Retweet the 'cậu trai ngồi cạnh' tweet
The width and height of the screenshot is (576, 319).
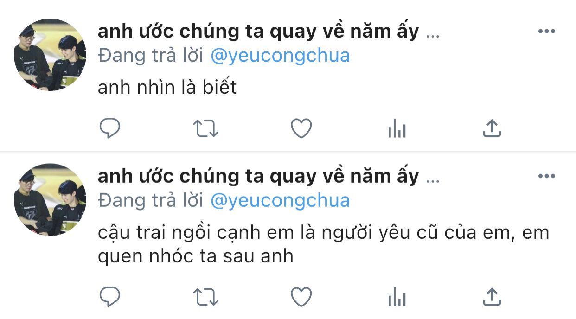click(x=205, y=297)
